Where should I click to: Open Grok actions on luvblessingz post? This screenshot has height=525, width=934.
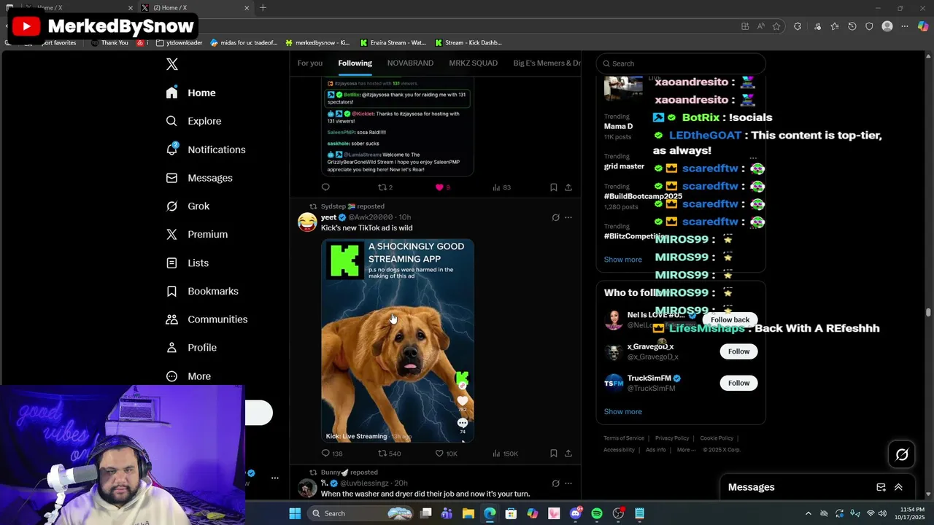pos(555,483)
